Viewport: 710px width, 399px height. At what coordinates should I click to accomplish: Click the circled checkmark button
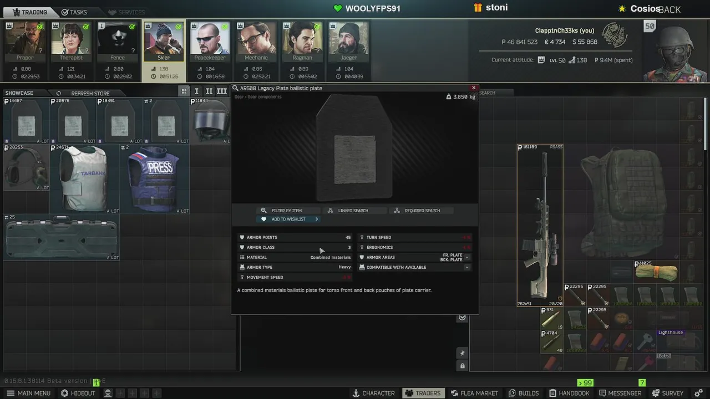click(462, 318)
